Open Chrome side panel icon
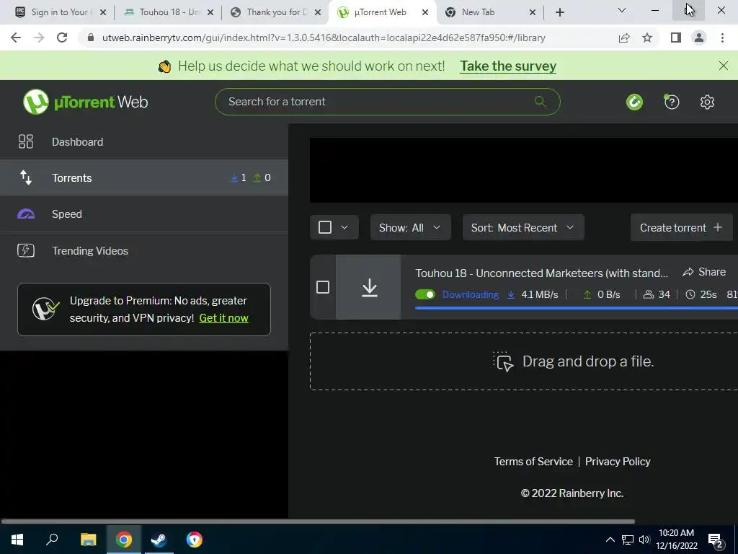This screenshot has height=554, width=738. pos(676,38)
